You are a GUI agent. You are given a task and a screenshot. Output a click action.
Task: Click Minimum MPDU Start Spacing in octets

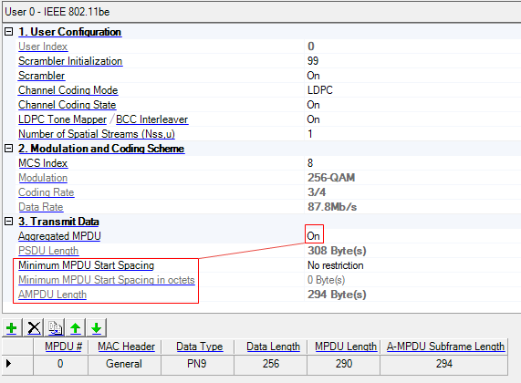point(107,280)
